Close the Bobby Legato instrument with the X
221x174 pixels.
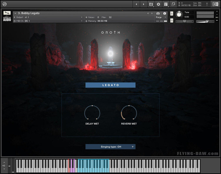[217, 11]
